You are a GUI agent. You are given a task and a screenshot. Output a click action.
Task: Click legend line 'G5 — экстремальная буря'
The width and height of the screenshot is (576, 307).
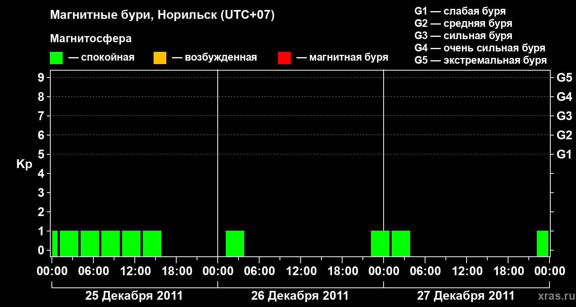(481, 61)
